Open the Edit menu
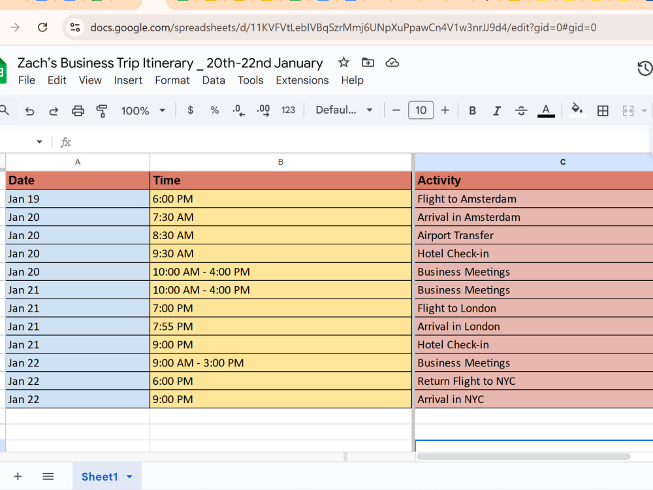The image size is (653, 490). coord(57,80)
